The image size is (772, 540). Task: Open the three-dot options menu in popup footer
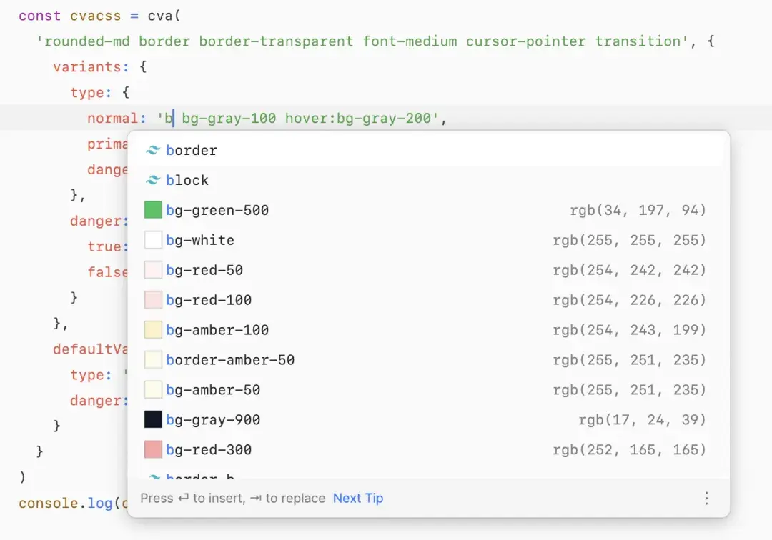coord(706,498)
